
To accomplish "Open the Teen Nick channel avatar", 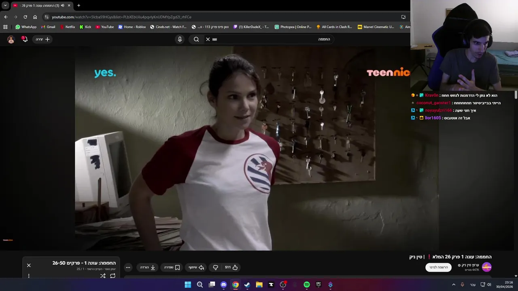I will [486, 267].
